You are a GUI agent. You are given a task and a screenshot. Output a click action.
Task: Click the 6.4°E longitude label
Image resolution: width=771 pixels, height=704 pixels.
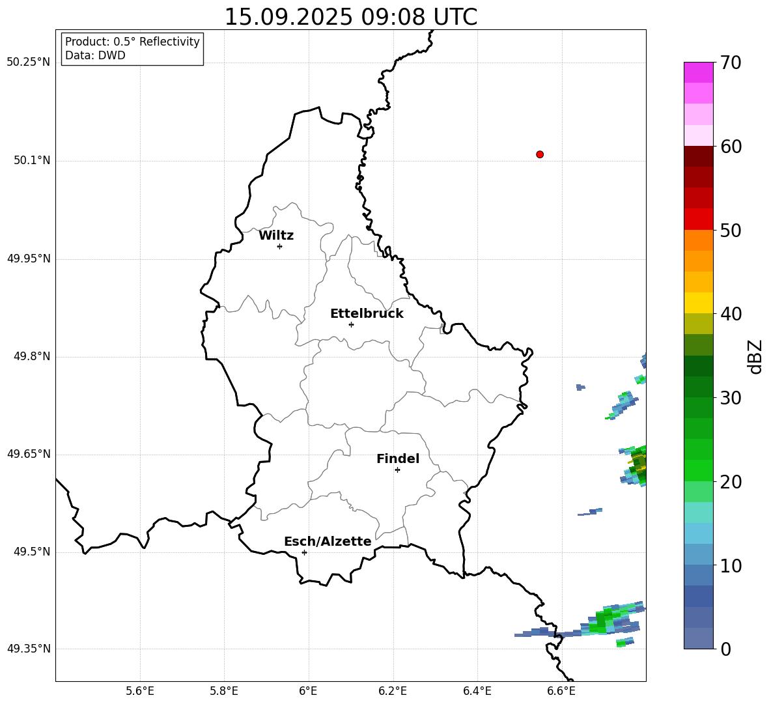point(477,691)
